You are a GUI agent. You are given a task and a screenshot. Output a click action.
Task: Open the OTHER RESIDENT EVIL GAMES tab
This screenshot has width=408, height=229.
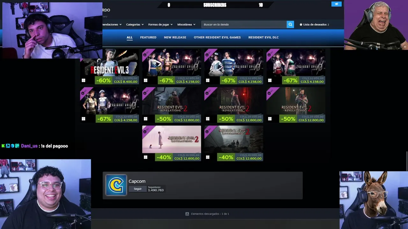217,37
